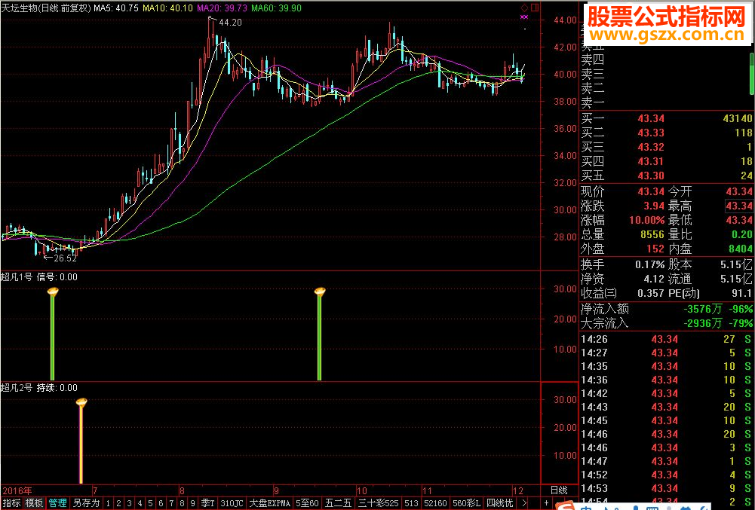Select template number 5
This screenshot has height=510, width=755.
(151, 503)
